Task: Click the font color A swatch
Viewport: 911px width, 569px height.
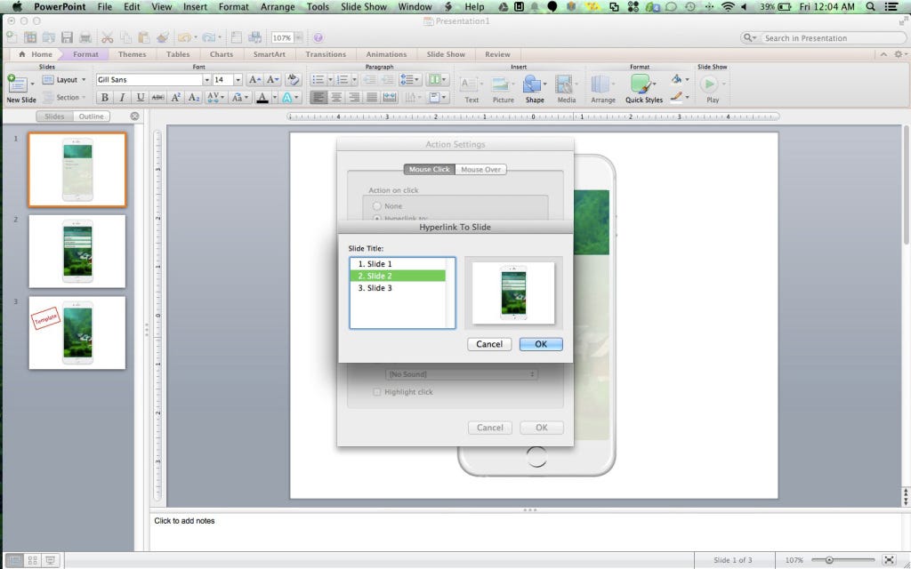Action: tap(262, 98)
